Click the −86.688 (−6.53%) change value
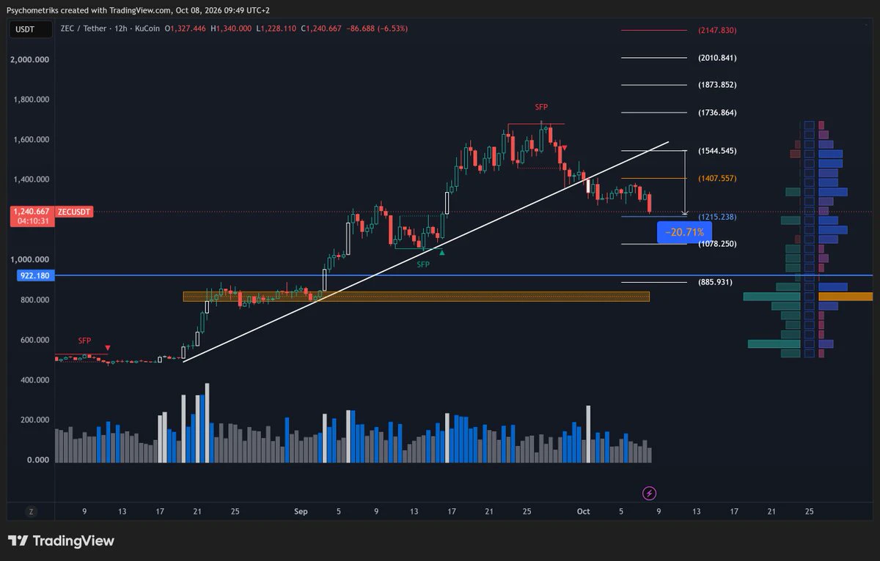Screen dimensions: 880x561 point(376,29)
